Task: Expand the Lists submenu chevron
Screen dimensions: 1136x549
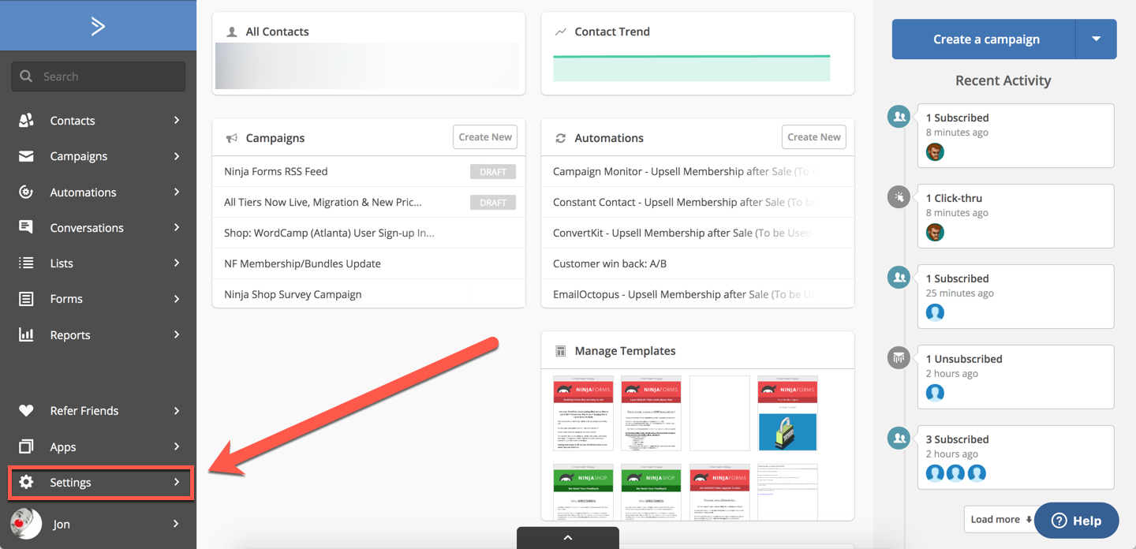Action: (177, 263)
